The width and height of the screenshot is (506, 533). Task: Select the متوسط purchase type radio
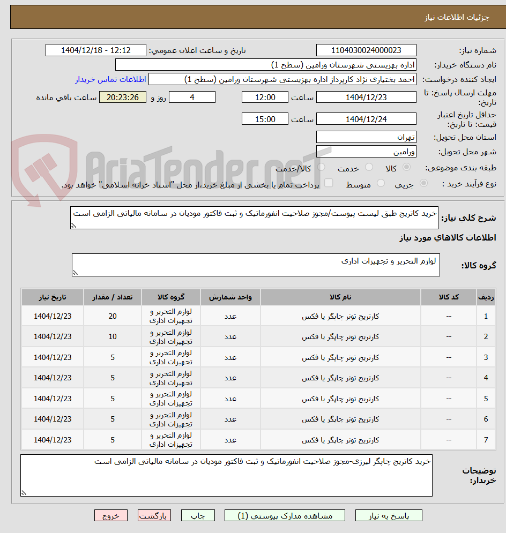(381, 183)
